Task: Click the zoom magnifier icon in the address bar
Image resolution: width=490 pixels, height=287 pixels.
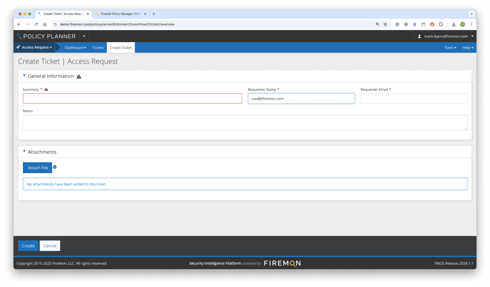Action: coord(378,24)
